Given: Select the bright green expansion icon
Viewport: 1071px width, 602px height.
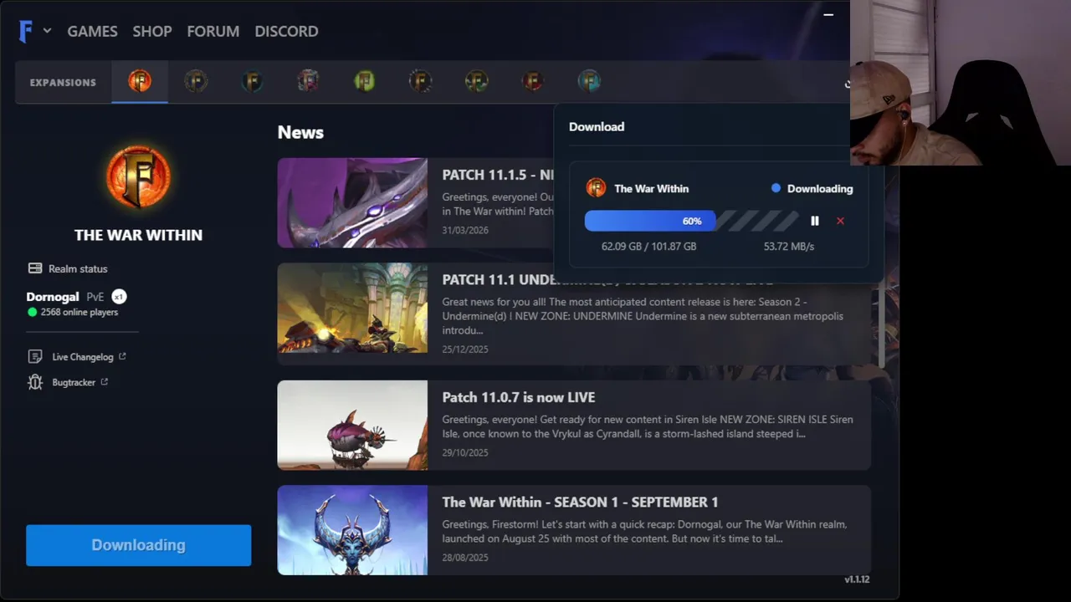Looking at the screenshot, I should (364, 81).
